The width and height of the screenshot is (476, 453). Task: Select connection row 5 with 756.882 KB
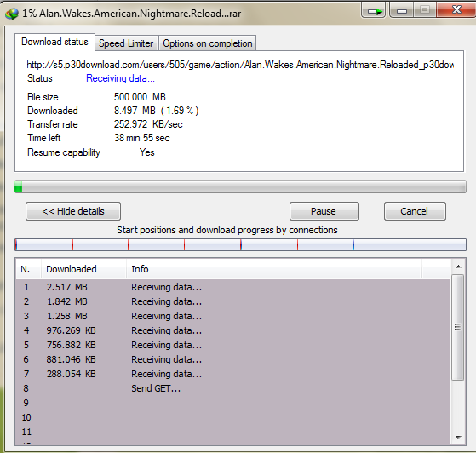[233, 345]
